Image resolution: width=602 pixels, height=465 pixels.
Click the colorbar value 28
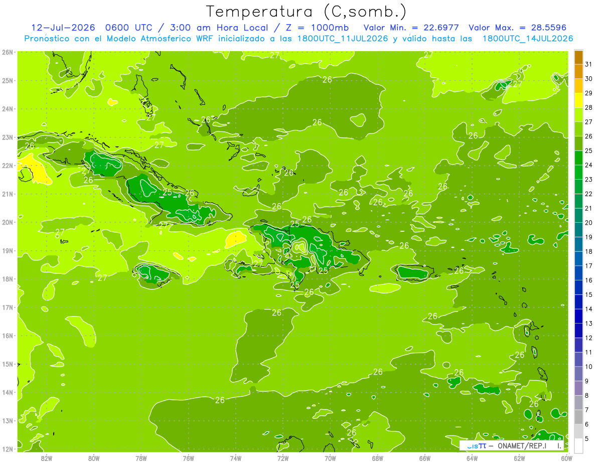click(x=588, y=108)
